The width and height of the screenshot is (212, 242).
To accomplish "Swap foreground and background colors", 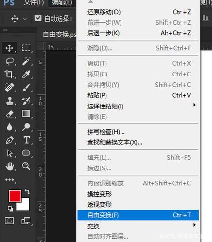I will pyautogui.click(x=27, y=191).
